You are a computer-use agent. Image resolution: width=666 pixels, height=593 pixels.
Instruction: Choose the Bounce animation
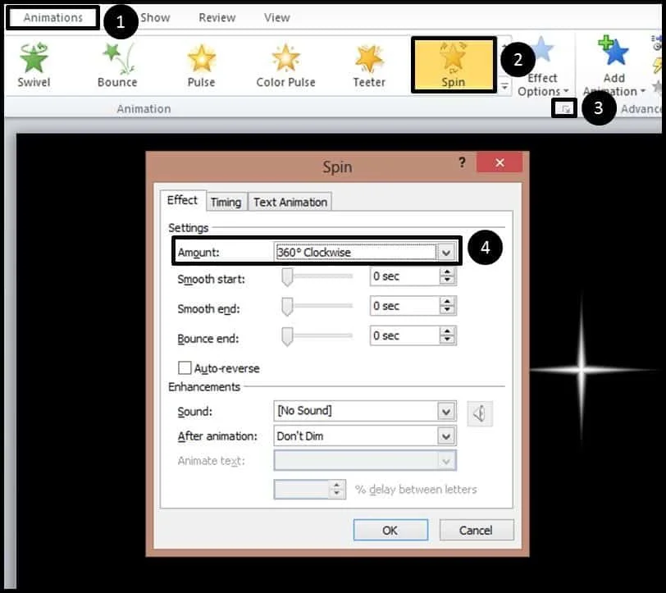tap(117, 65)
